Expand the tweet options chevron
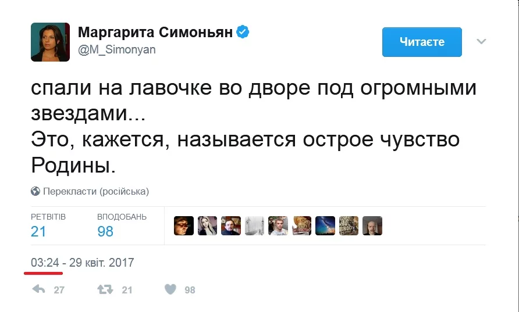This screenshot has height=312, width=519. 481,42
